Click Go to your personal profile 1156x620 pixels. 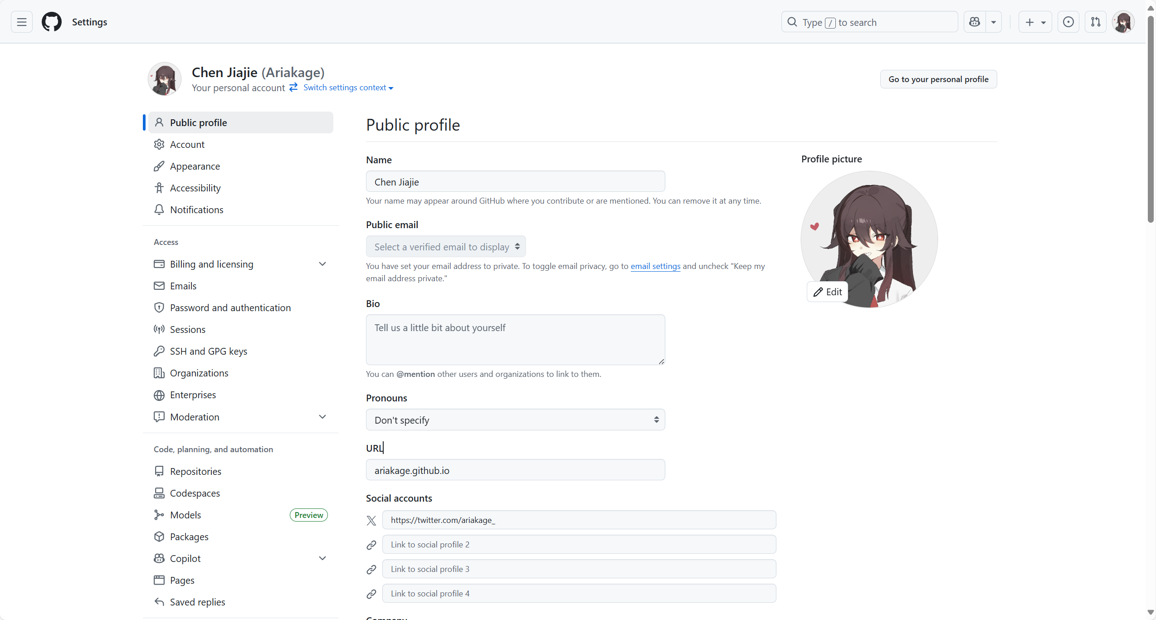[x=938, y=79]
